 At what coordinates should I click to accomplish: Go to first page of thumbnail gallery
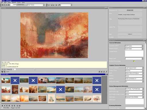(x=2, y=105)
